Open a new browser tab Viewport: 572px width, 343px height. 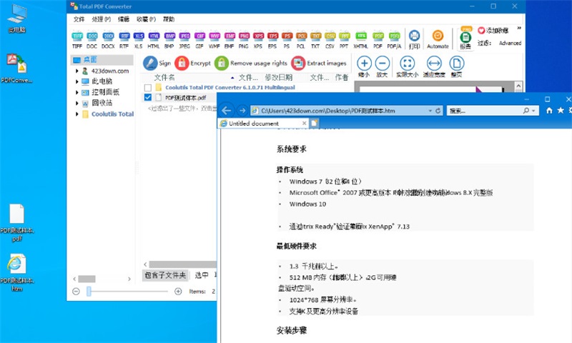pyautogui.click(x=314, y=124)
